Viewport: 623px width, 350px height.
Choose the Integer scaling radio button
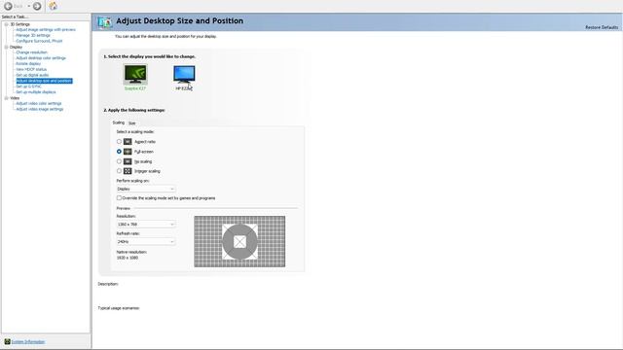coord(119,171)
